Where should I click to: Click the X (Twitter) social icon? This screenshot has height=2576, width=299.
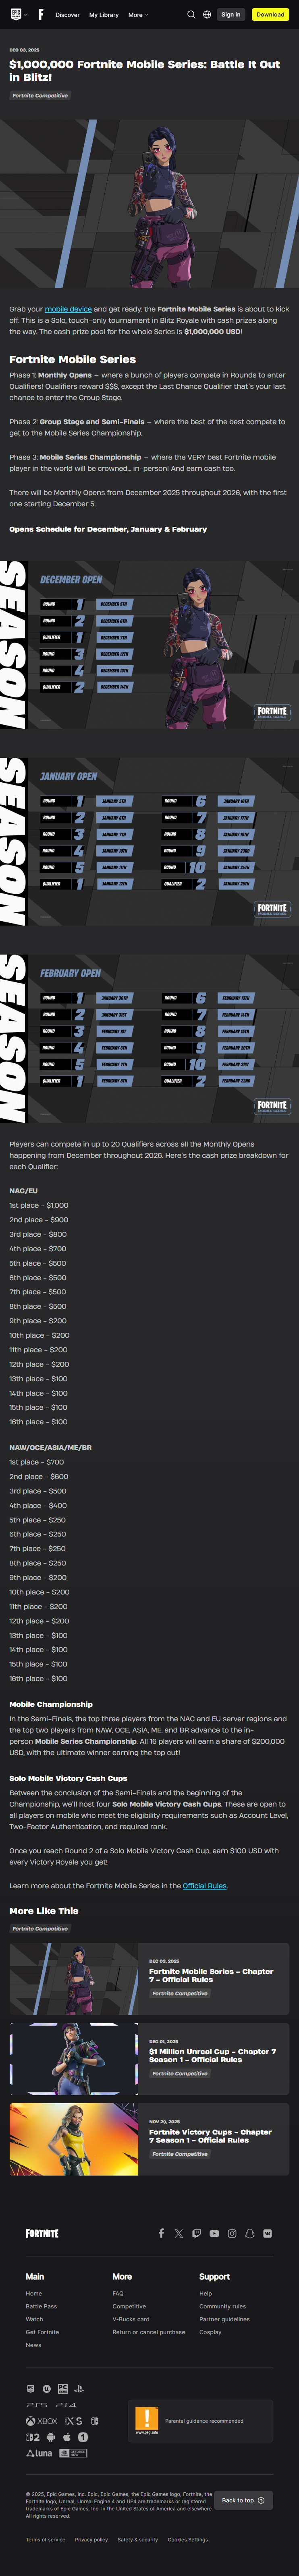coord(179,2233)
